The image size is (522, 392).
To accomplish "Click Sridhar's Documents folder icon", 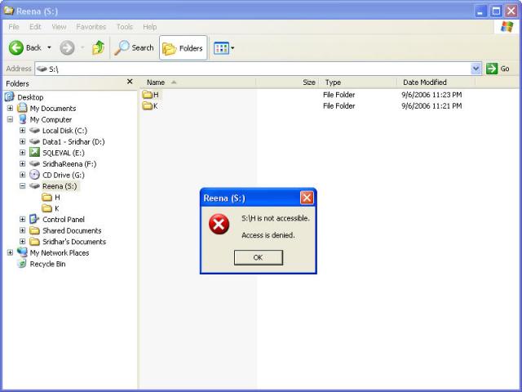I will point(34,242).
